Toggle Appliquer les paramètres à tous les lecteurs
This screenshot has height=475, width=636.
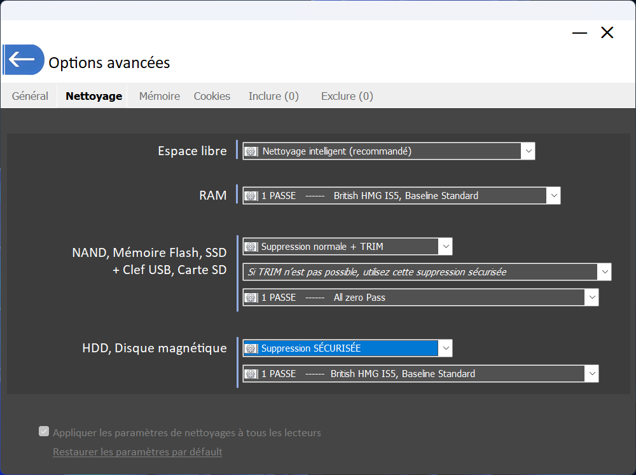pos(44,432)
